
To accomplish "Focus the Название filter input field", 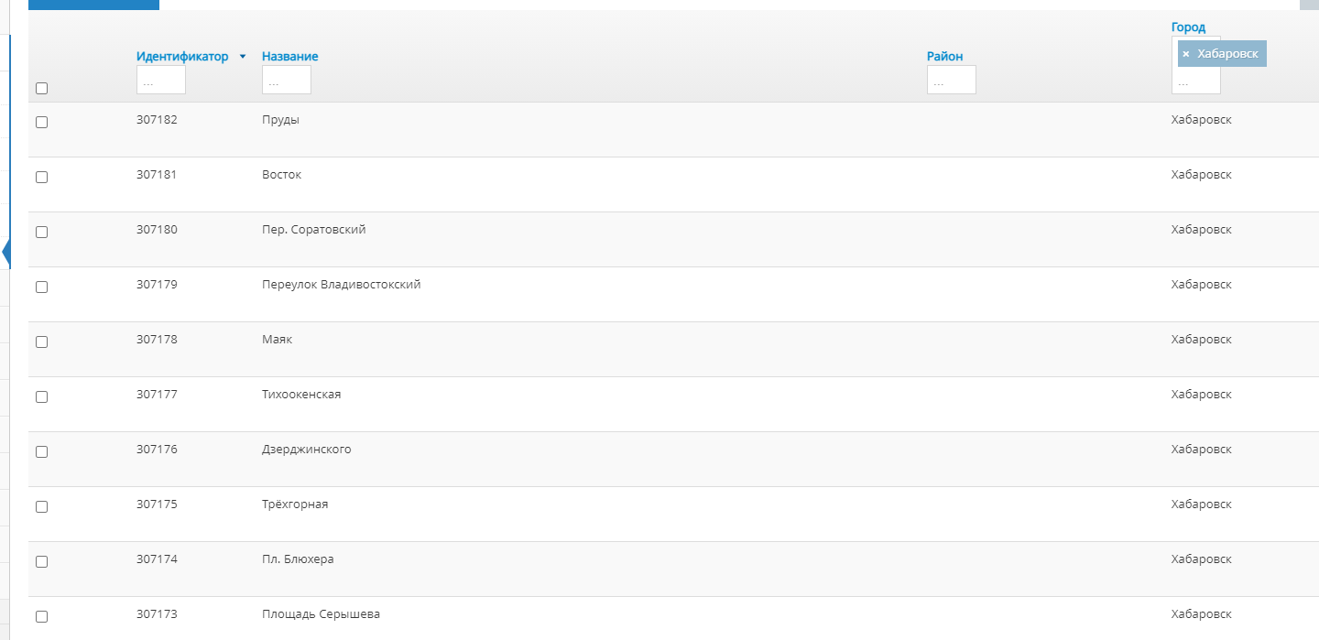I will pyautogui.click(x=287, y=80).
